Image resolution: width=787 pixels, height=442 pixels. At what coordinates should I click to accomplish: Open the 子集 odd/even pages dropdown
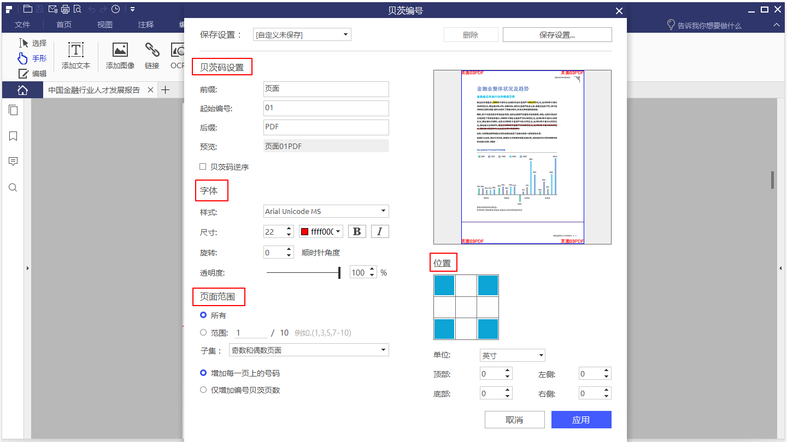[x=309, y=350]
